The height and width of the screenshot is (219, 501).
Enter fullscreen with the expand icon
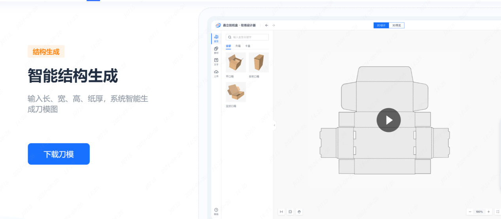click(x=497, y=212)
